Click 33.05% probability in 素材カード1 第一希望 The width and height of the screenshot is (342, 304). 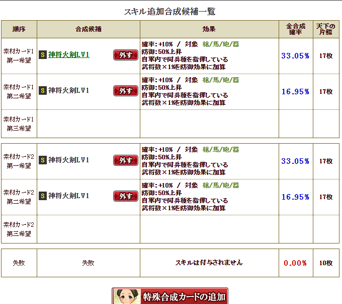click(295, 56)
